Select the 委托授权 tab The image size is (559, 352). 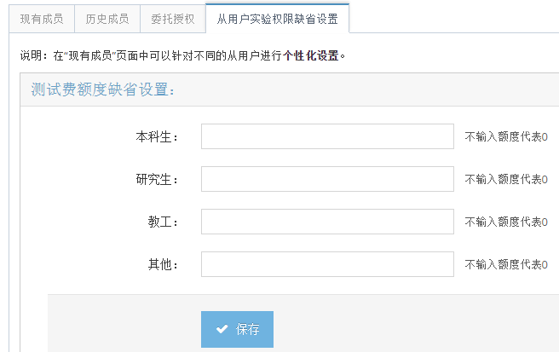173,18
